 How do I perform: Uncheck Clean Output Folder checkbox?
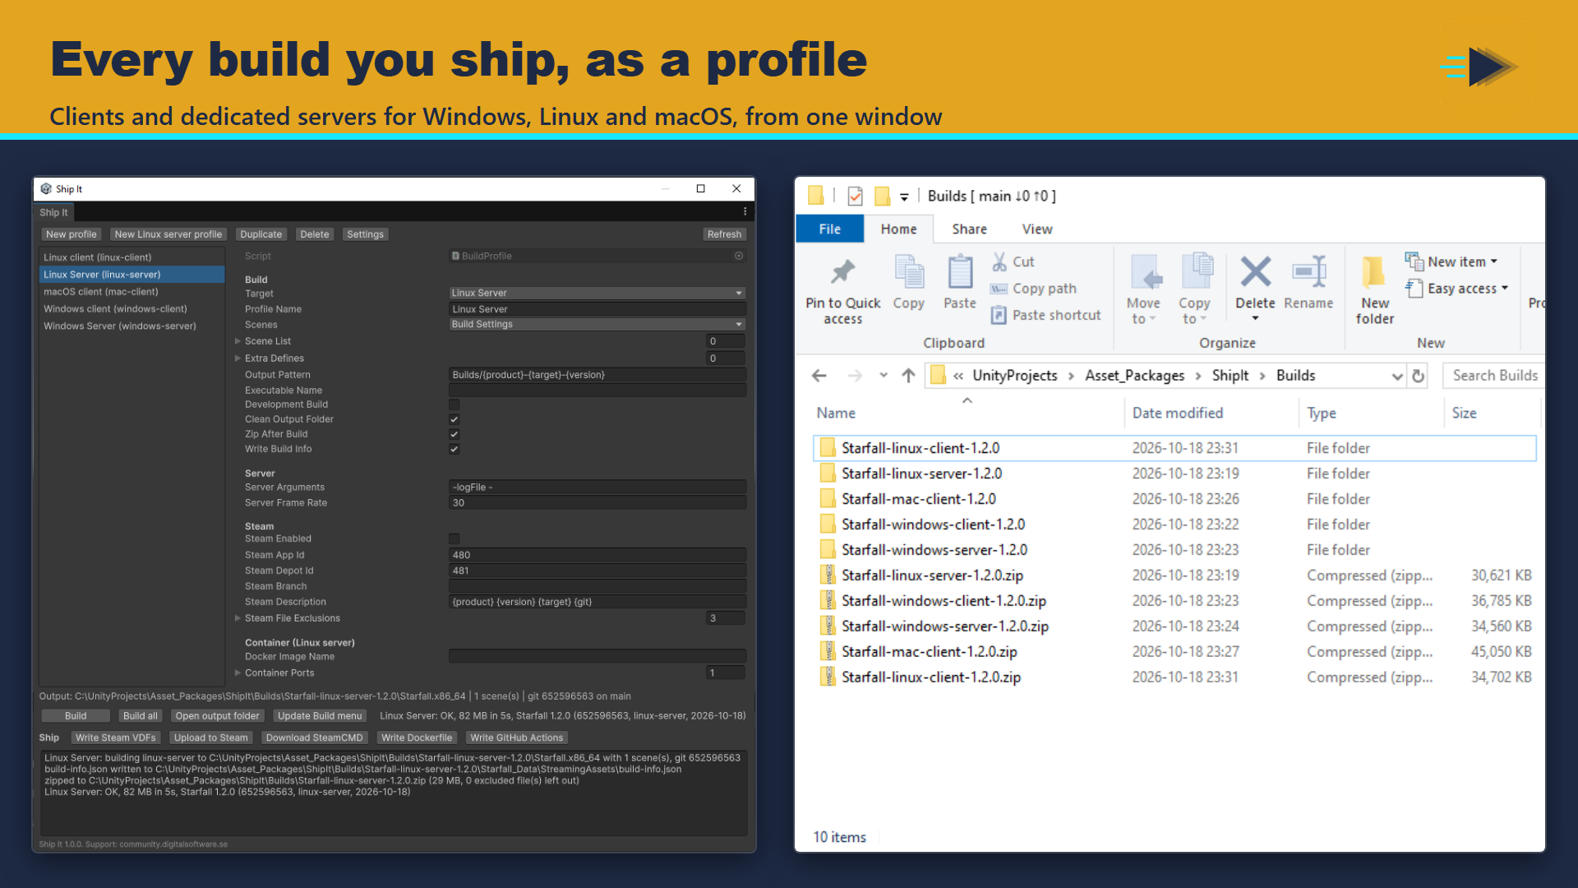click(x=454, y=419)
